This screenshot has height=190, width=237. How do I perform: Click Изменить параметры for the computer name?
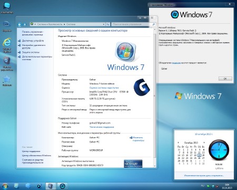138,139
